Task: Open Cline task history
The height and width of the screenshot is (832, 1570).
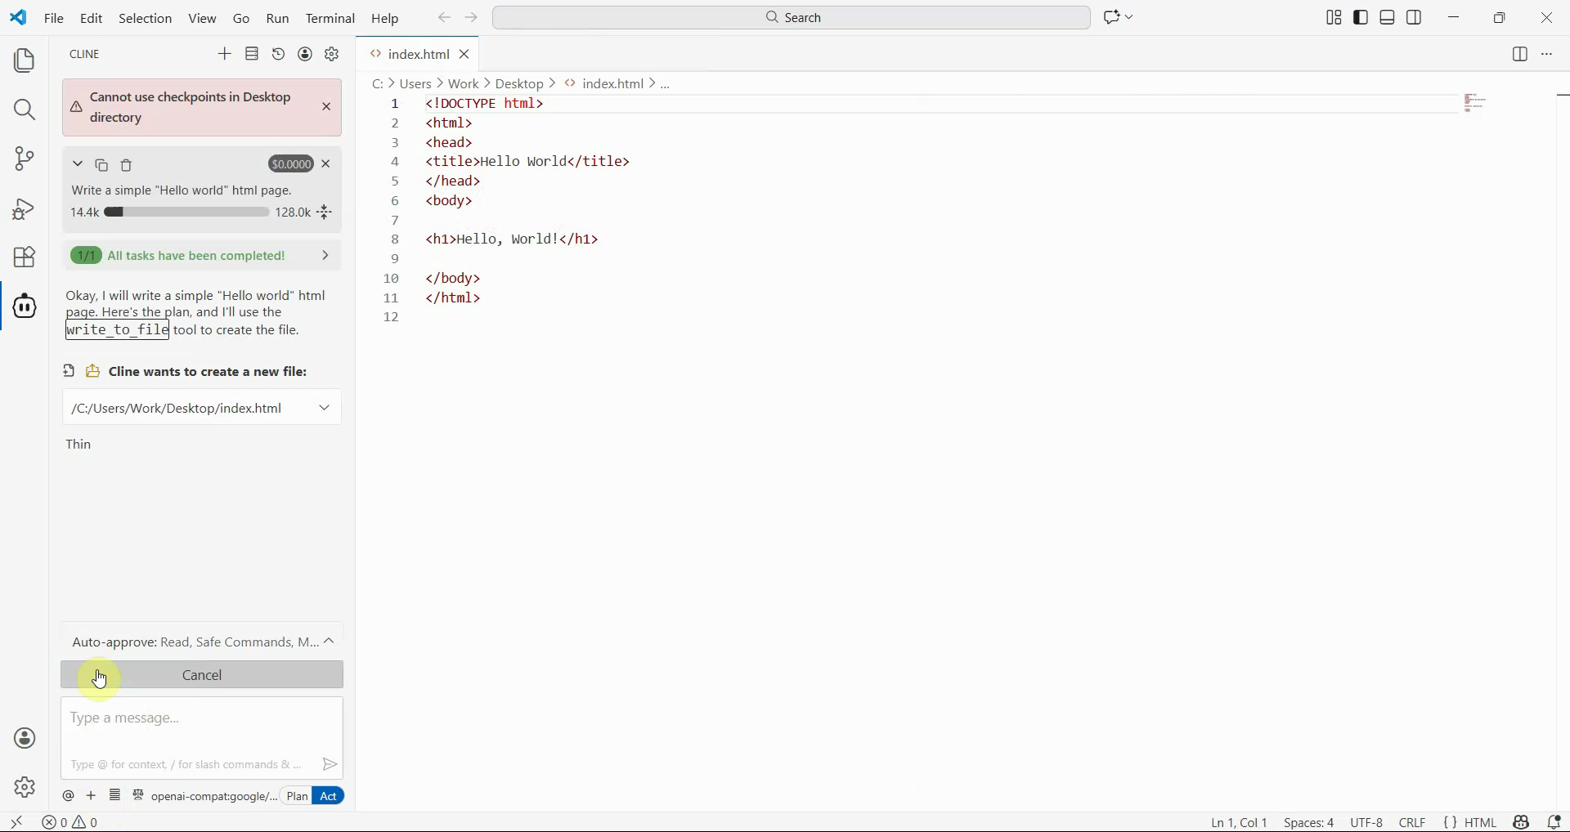Action: point(279,55)
